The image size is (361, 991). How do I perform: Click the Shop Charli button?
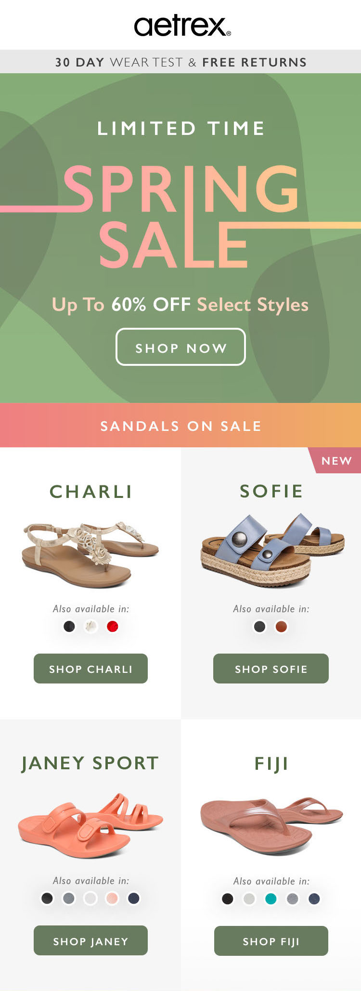(90, 669)
